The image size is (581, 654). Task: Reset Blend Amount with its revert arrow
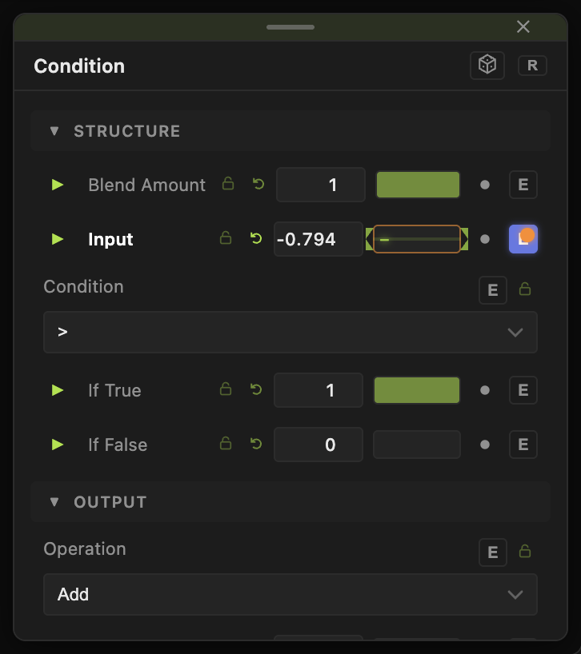tap(258, 184)
